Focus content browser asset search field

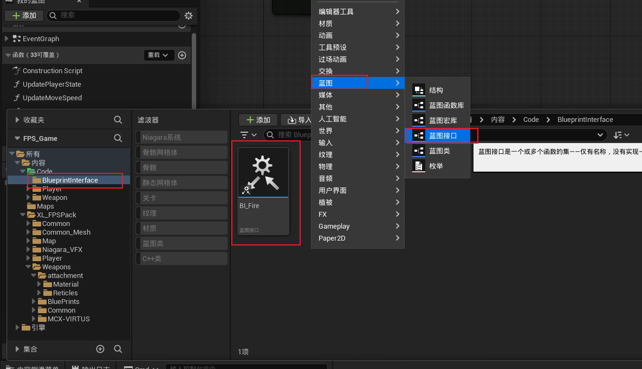pos(288,135)
